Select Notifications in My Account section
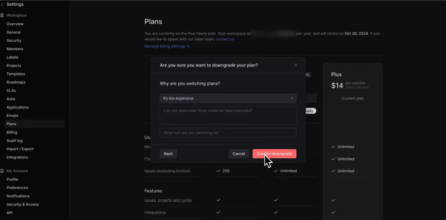Image resolution: width=446 pixels, height=220 pixels. (18, 196)
